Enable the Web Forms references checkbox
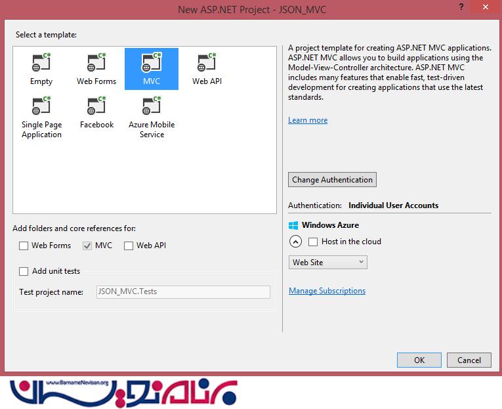This screenshot has height=409, width=502. 24,246
